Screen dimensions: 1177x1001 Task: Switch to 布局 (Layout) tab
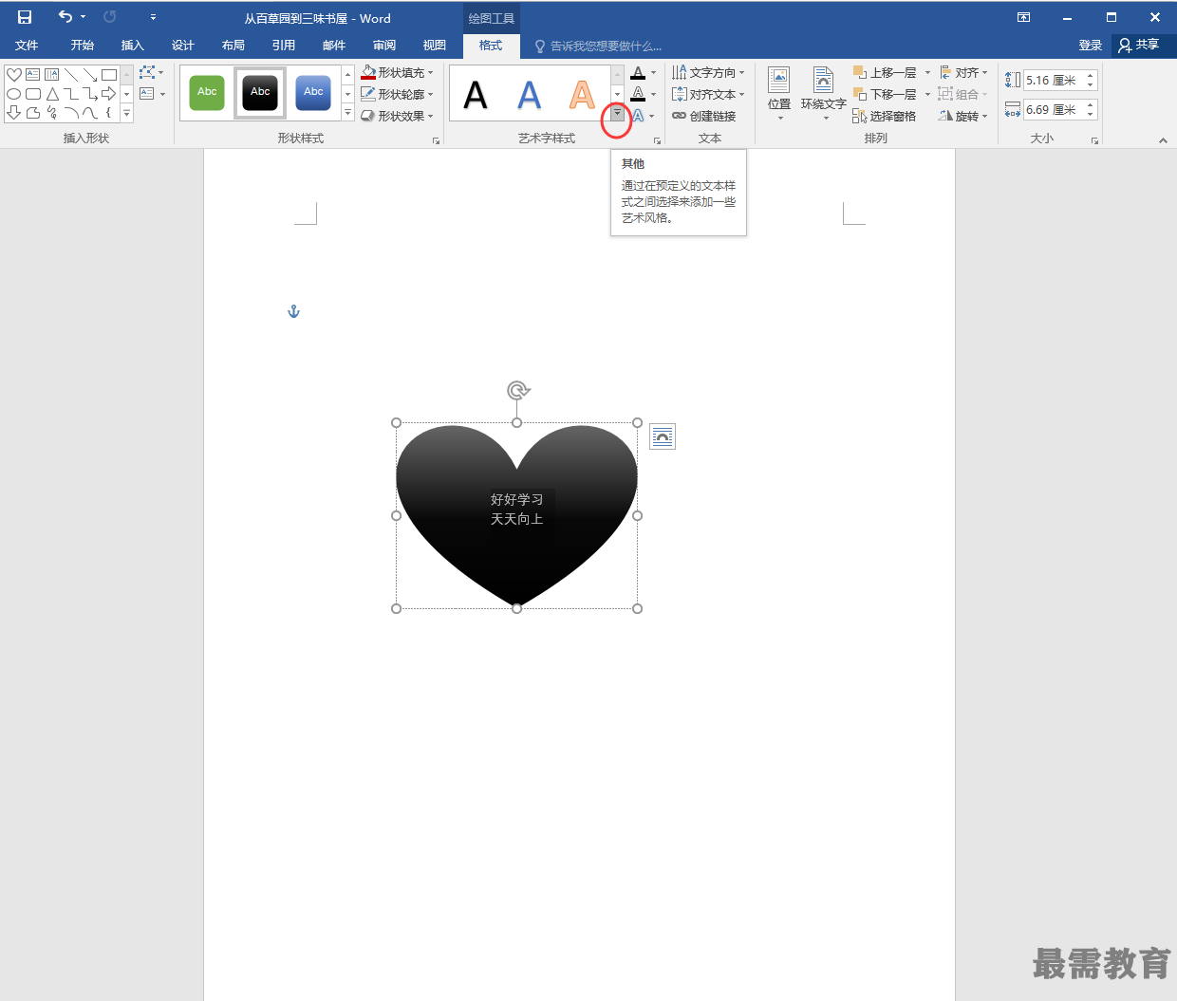234,45
